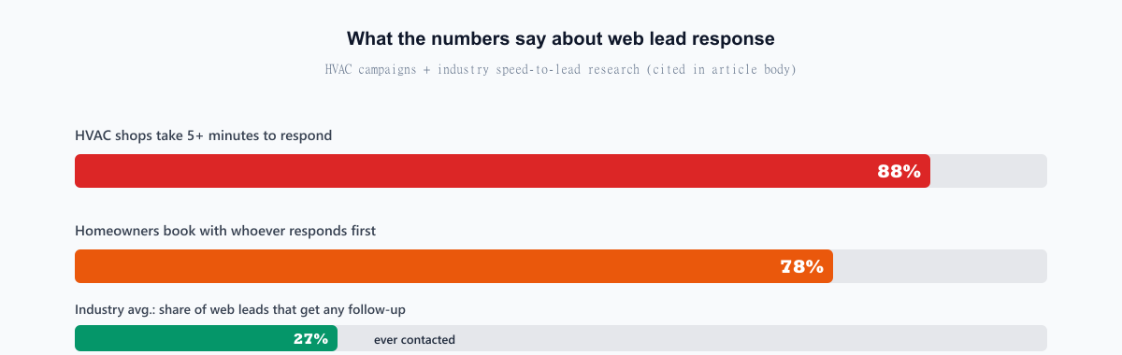Image resolution: width=1122 pixels, height=355 pixels.
Task: Select the HVAC campaigns subtitle text
Action: pos(561,70)
